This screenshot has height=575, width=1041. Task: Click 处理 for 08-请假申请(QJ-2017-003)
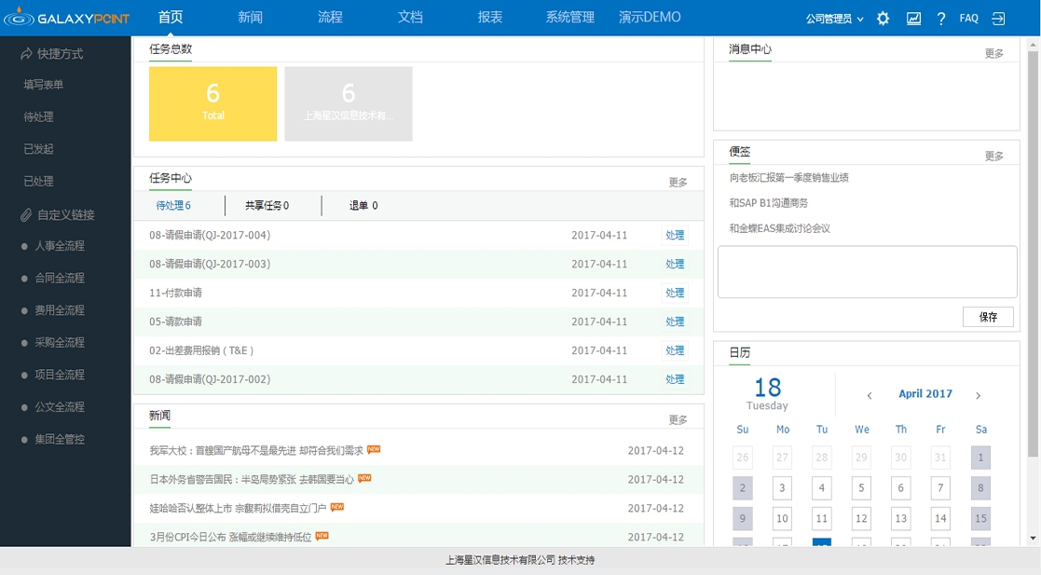(675, 264)
